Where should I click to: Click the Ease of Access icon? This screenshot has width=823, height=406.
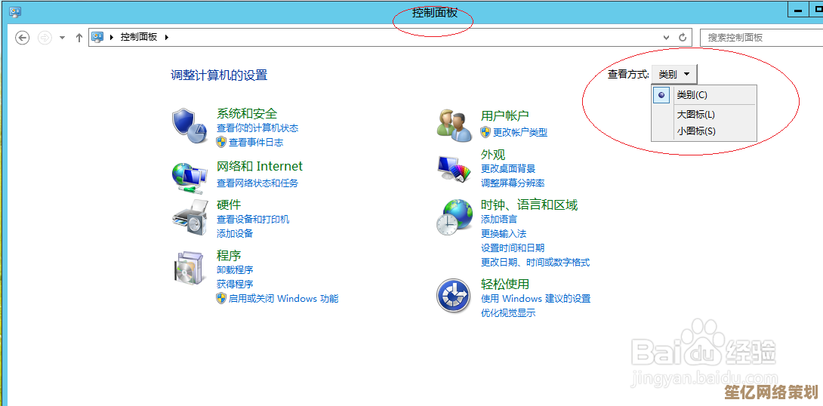(454, 296)
